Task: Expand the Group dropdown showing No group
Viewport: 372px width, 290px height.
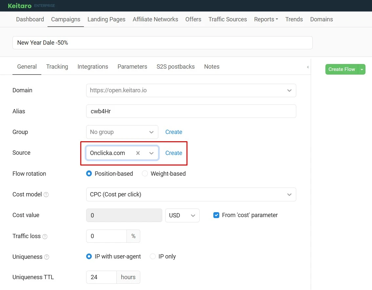Action: coord(151,132)
